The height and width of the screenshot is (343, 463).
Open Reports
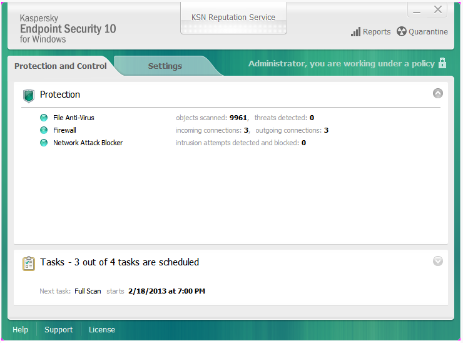[370, 32]
